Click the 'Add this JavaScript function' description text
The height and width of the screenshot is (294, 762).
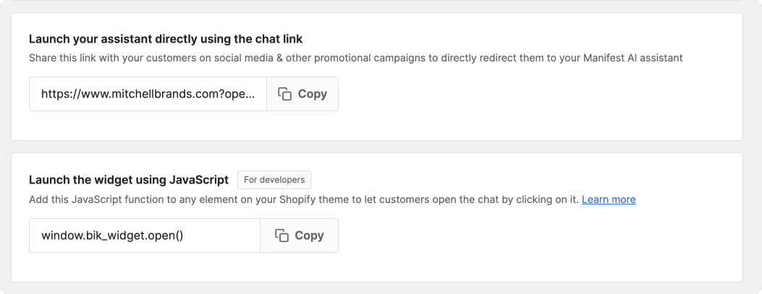[x=304, y=199]
